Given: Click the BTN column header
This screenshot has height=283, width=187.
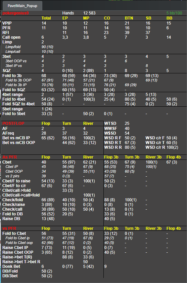Looking at the screenshot, I should point(129,18).
